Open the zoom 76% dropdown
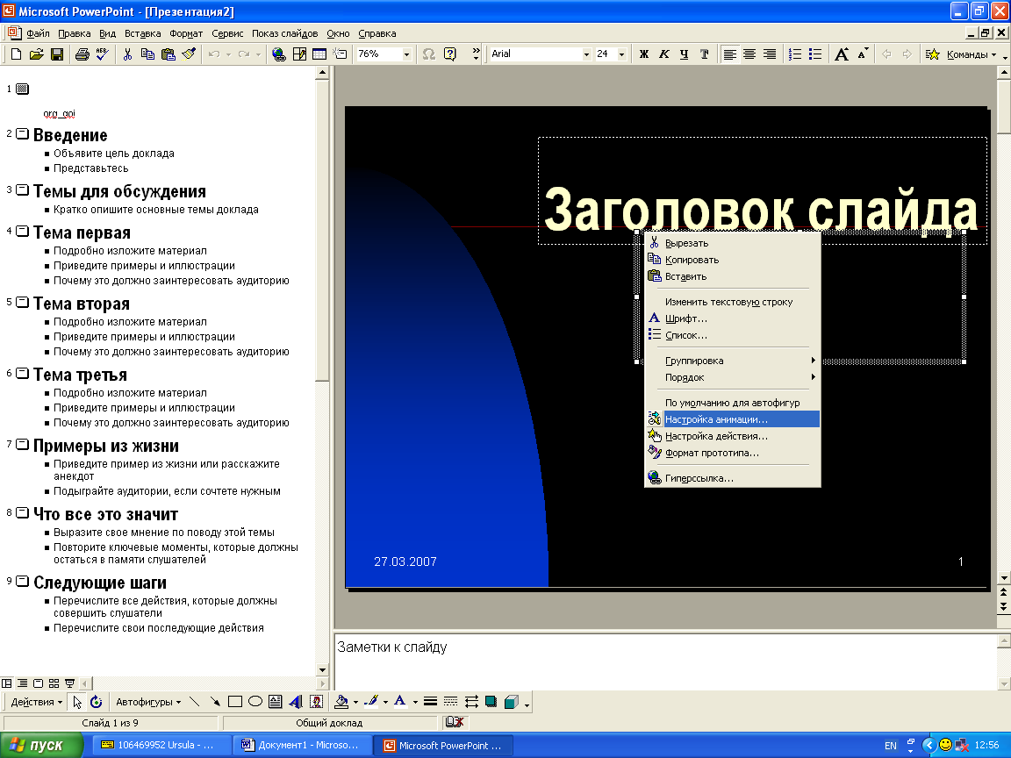 406,54
